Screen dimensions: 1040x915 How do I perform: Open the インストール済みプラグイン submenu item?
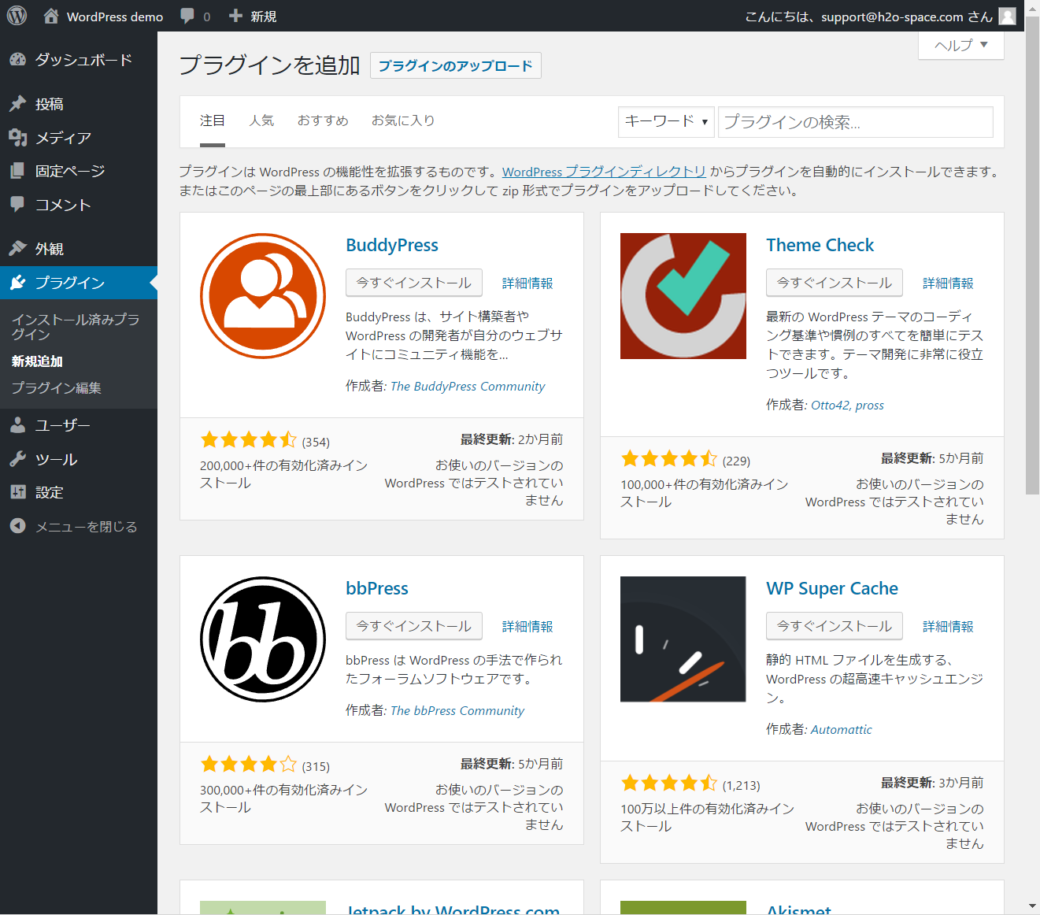(75, 326)
